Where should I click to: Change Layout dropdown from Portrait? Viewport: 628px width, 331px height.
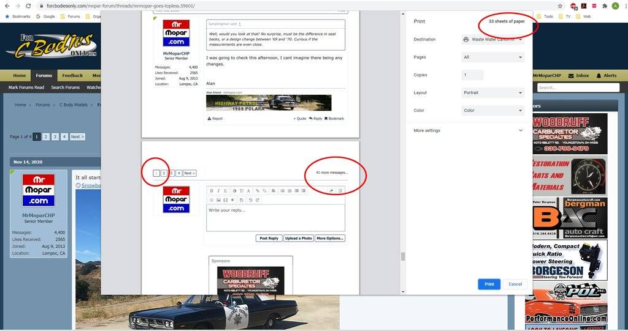tap(493, 93)
